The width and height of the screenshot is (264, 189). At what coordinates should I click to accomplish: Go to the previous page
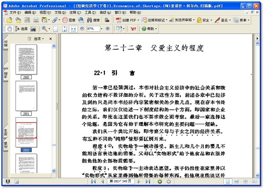(x=103, y=182)
